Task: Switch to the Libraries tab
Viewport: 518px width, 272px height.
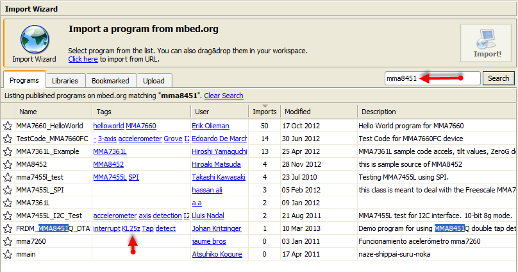Action: (x=65, y=81)
